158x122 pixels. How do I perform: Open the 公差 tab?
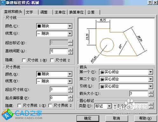click(x=93, y=12)
